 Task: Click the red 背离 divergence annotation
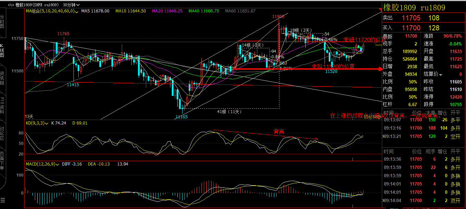point(279,131)
